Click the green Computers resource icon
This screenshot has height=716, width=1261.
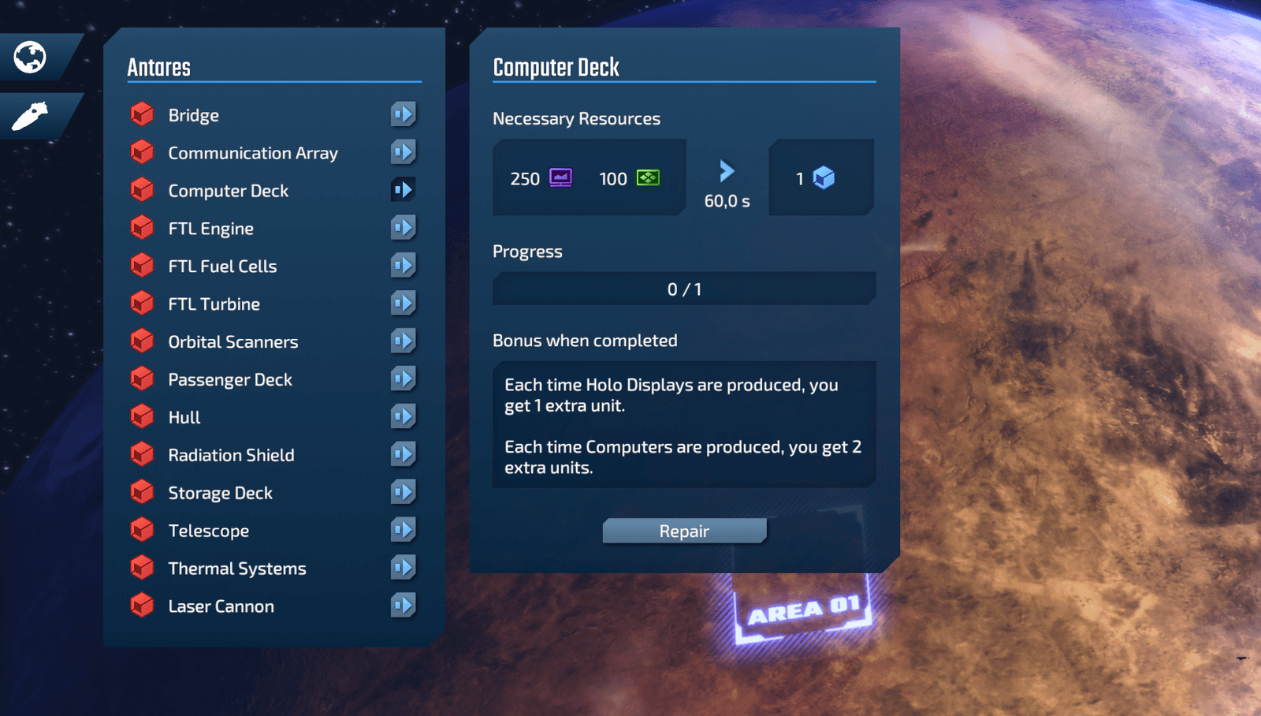[x=648, y=177]
